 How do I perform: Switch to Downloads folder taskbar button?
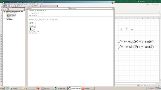pos(16,88)
